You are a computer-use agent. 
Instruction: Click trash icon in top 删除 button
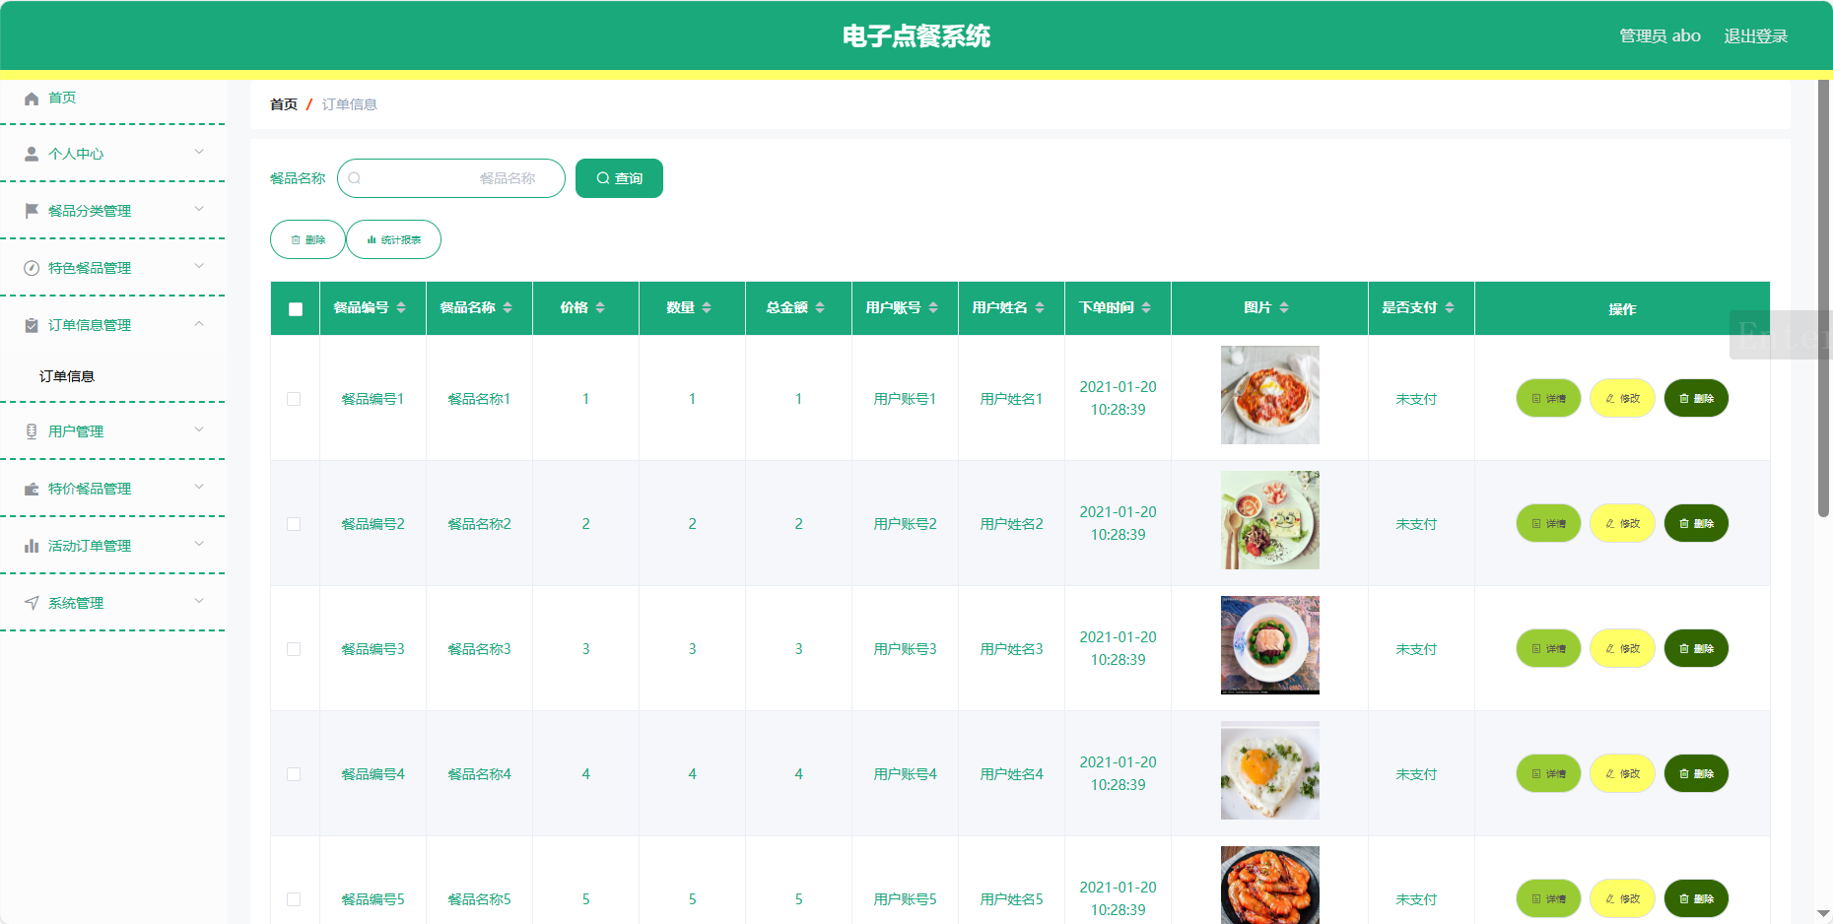click(296, 240)
